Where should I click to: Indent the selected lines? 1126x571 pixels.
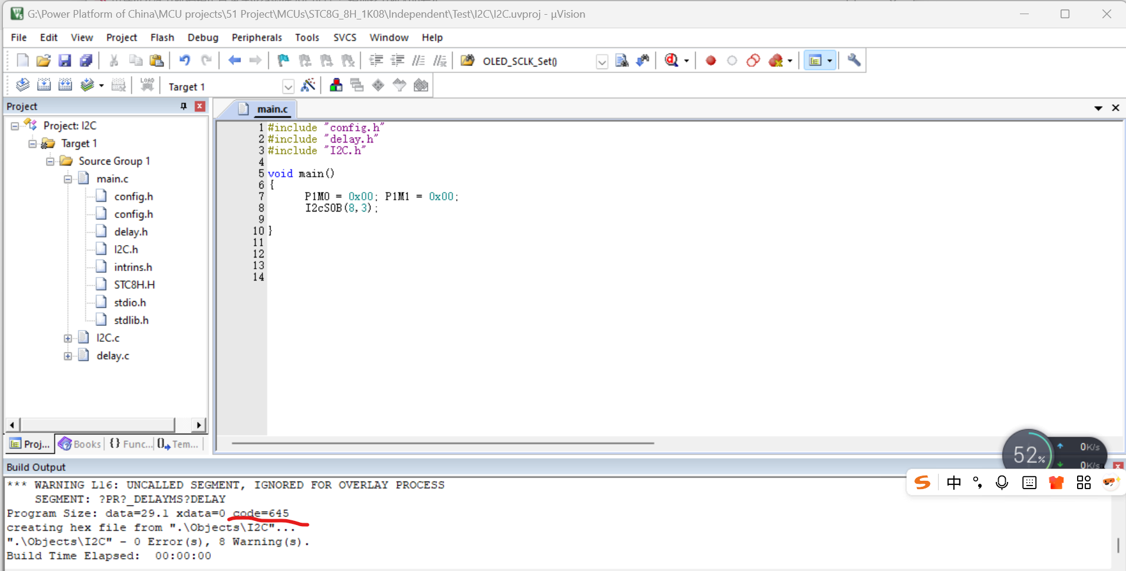(x=376, y=60)
